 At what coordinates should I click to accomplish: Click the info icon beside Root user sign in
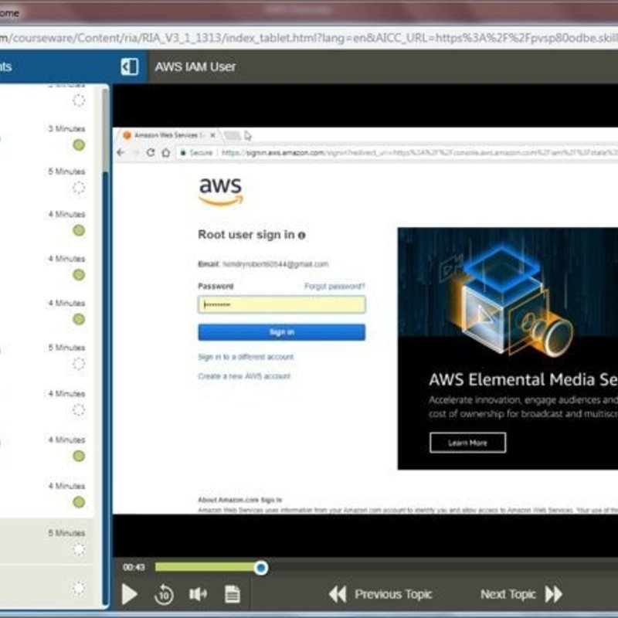(302, 236)
